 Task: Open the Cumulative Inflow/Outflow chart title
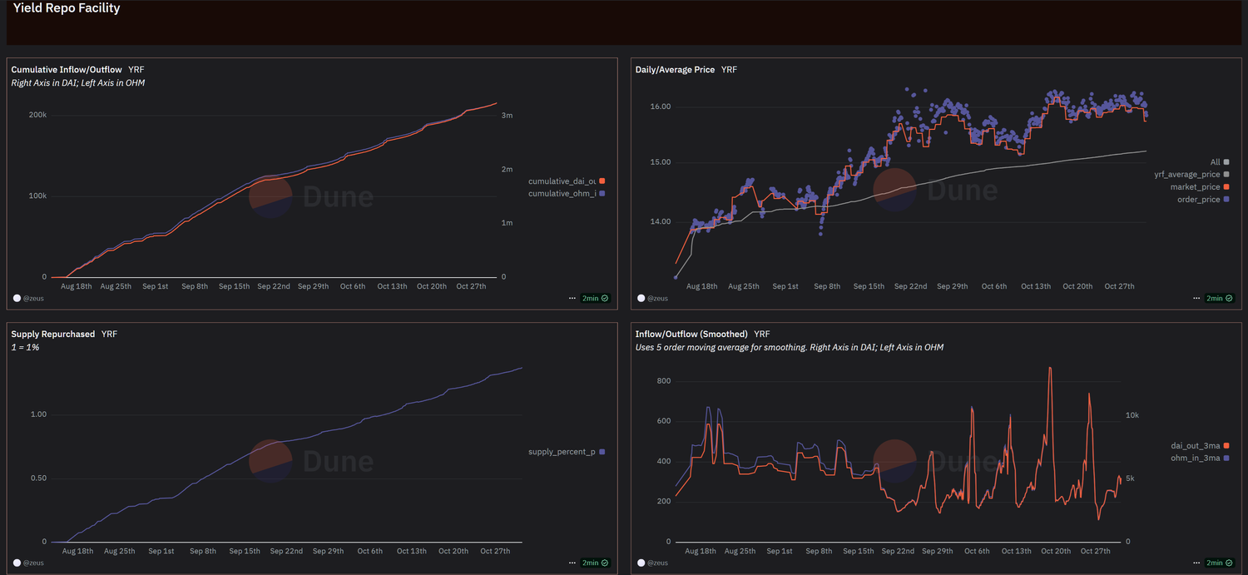67,70
